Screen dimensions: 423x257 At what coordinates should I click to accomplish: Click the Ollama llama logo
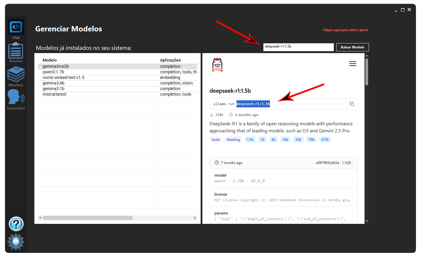217,65
